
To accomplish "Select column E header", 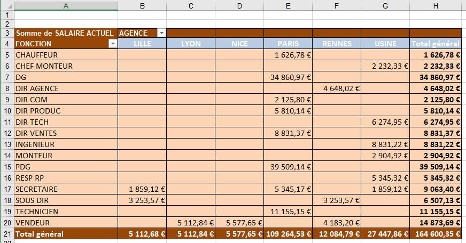I will pos(288,6).
